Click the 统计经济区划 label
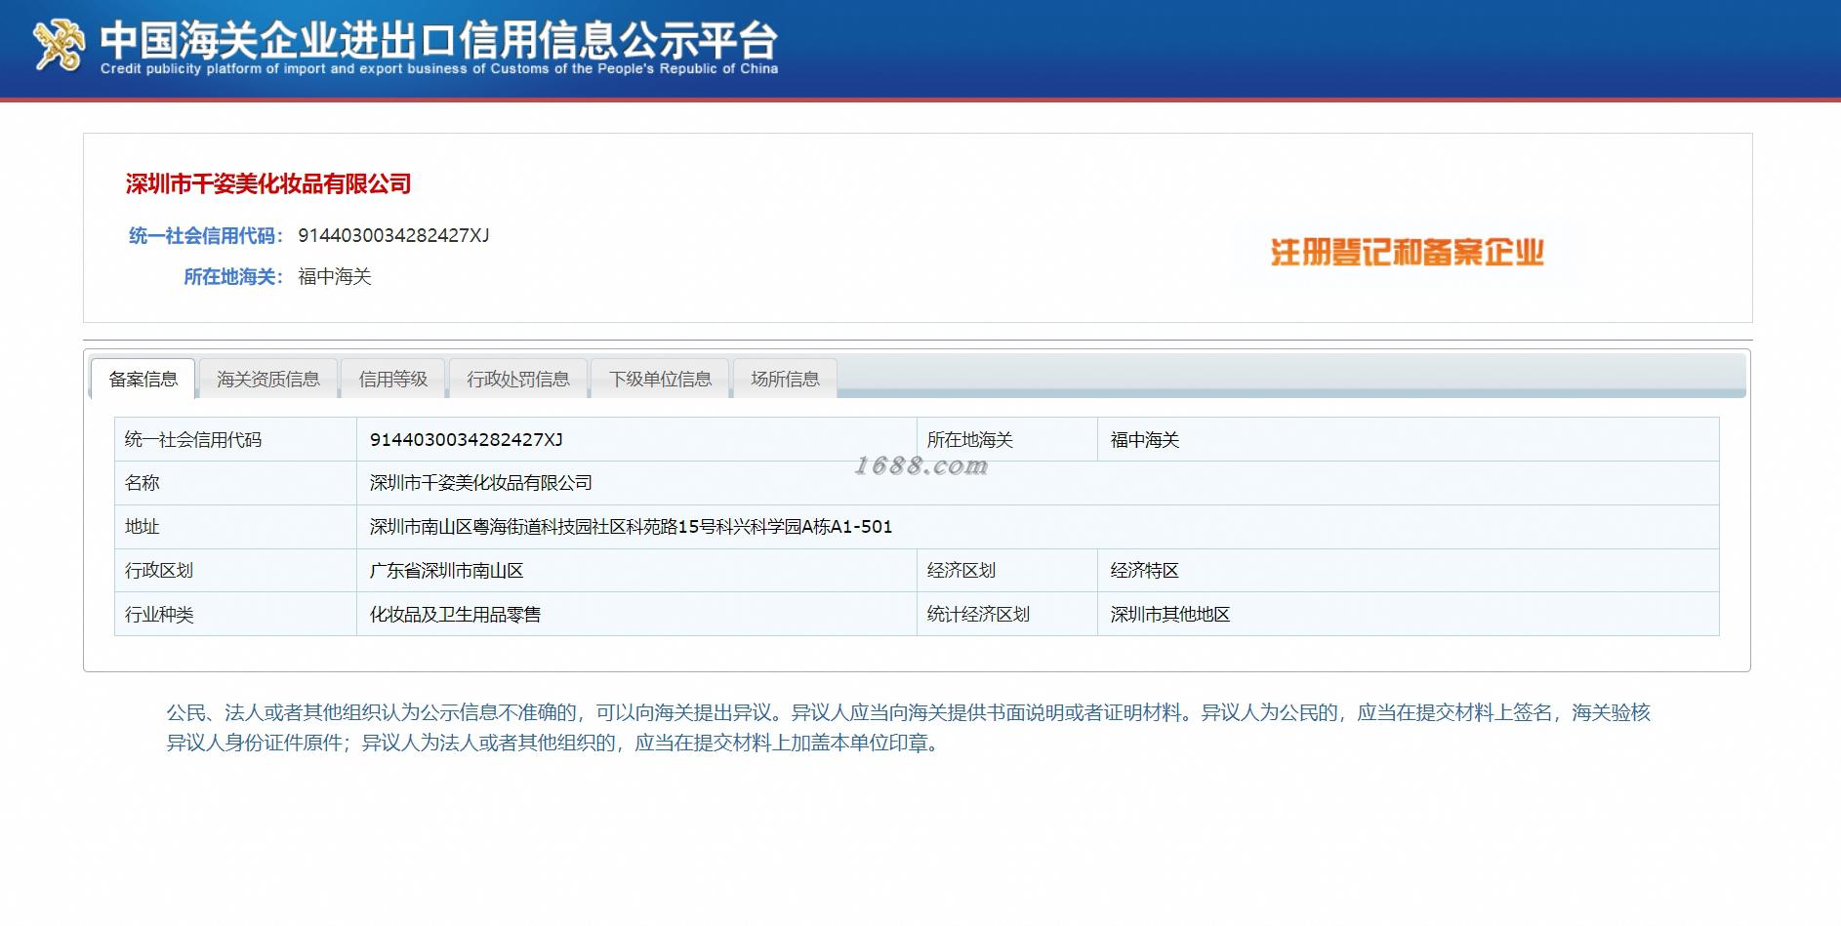1841x926 pixels. (978, 614)
